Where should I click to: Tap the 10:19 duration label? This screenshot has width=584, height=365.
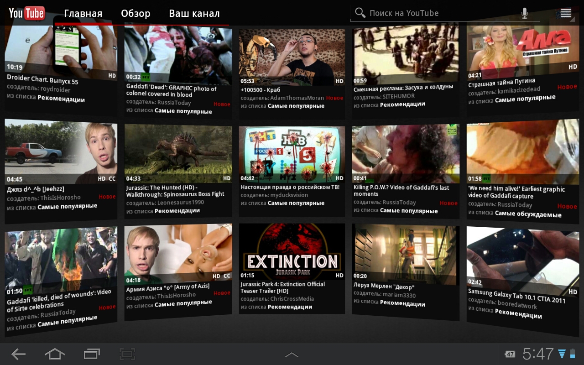[15, 68]
